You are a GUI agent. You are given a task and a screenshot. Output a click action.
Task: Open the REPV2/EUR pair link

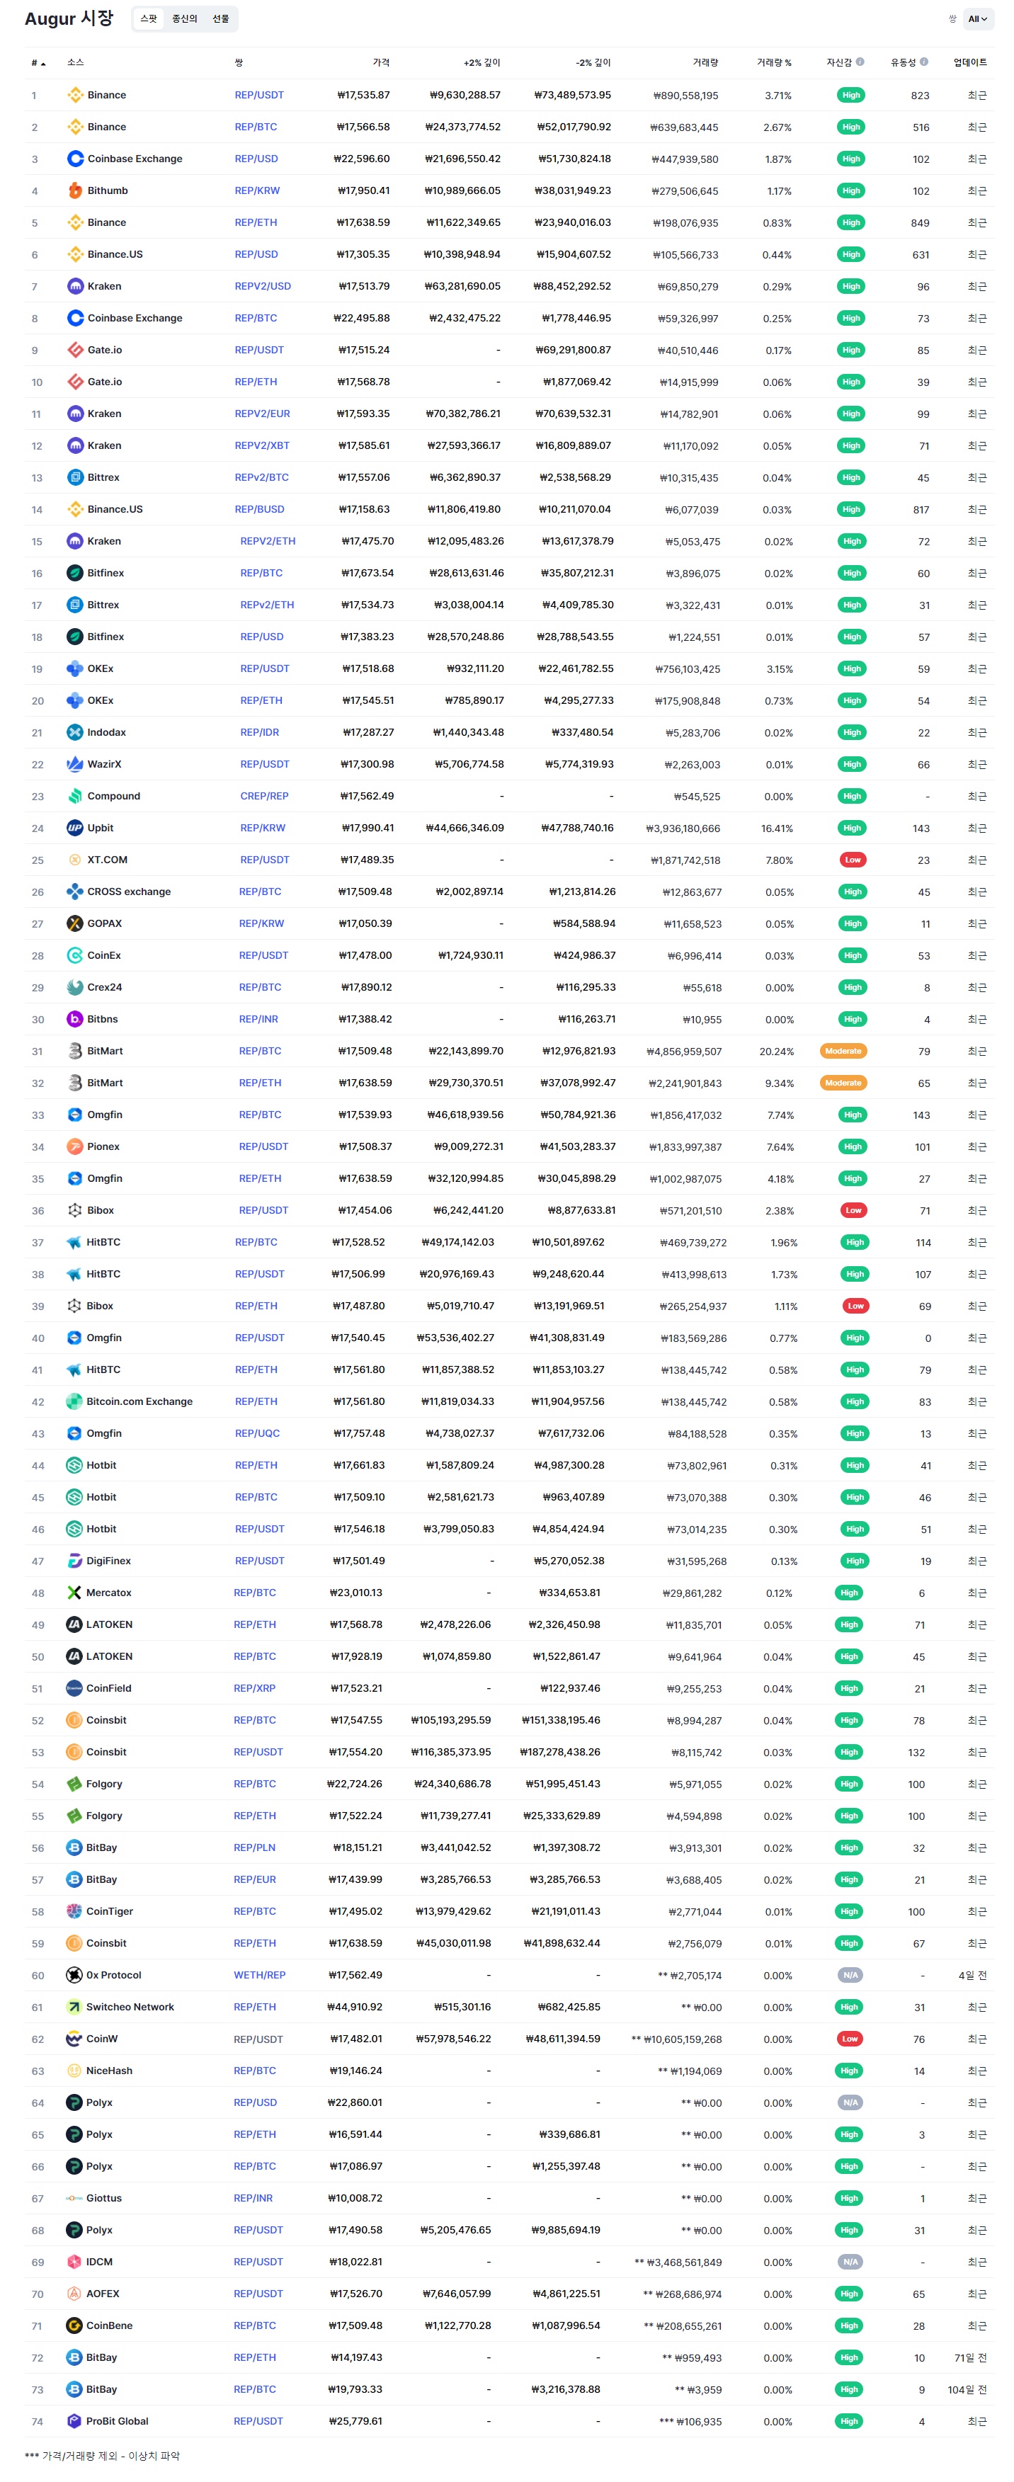click(262, 414)
